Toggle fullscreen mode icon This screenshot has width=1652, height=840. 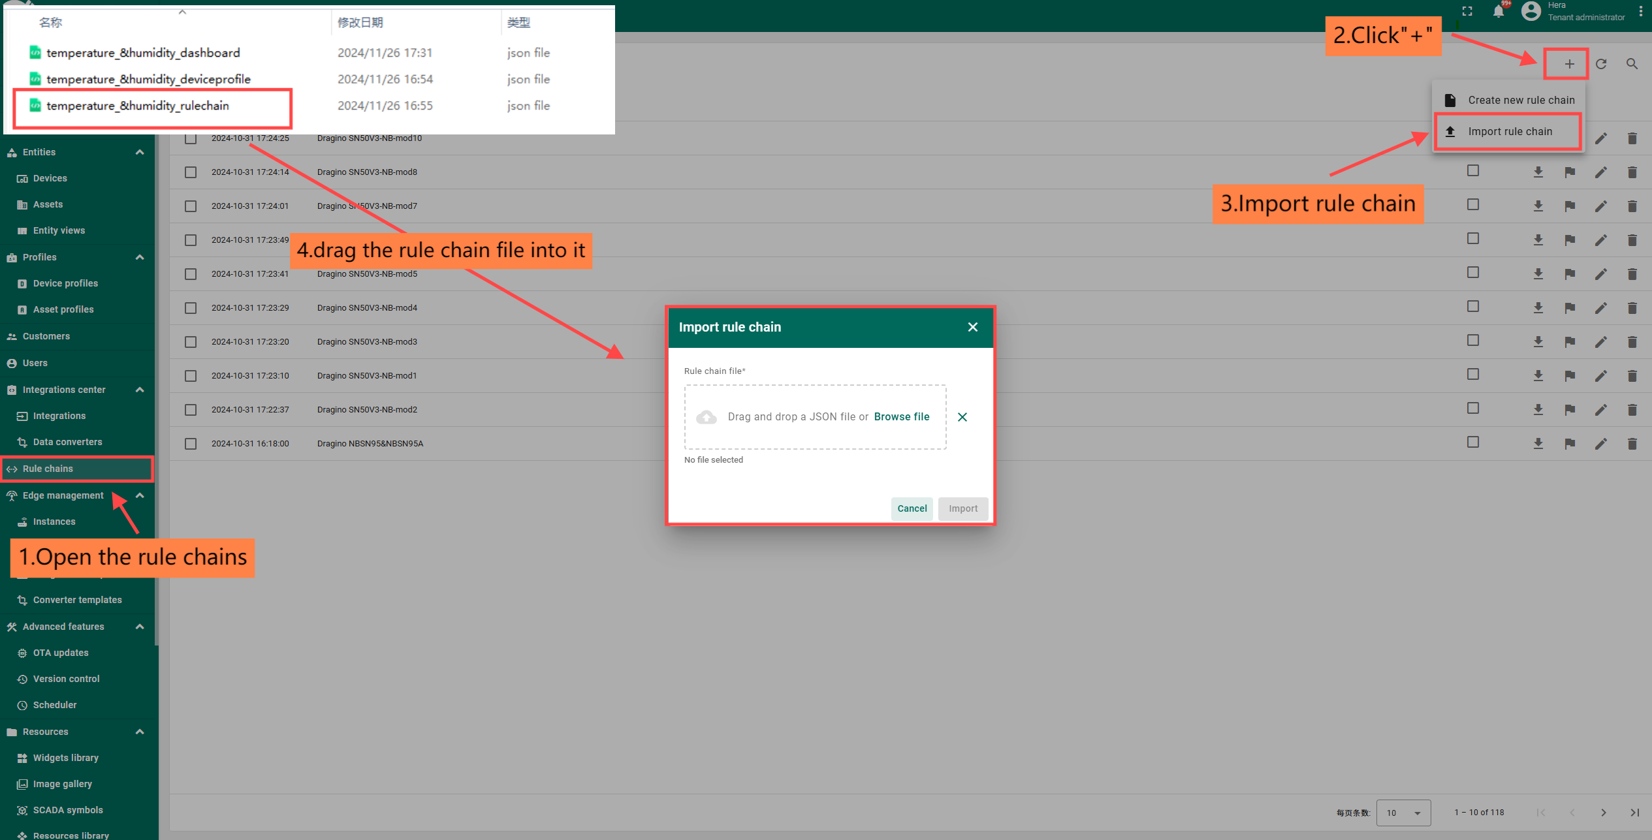1467,12
